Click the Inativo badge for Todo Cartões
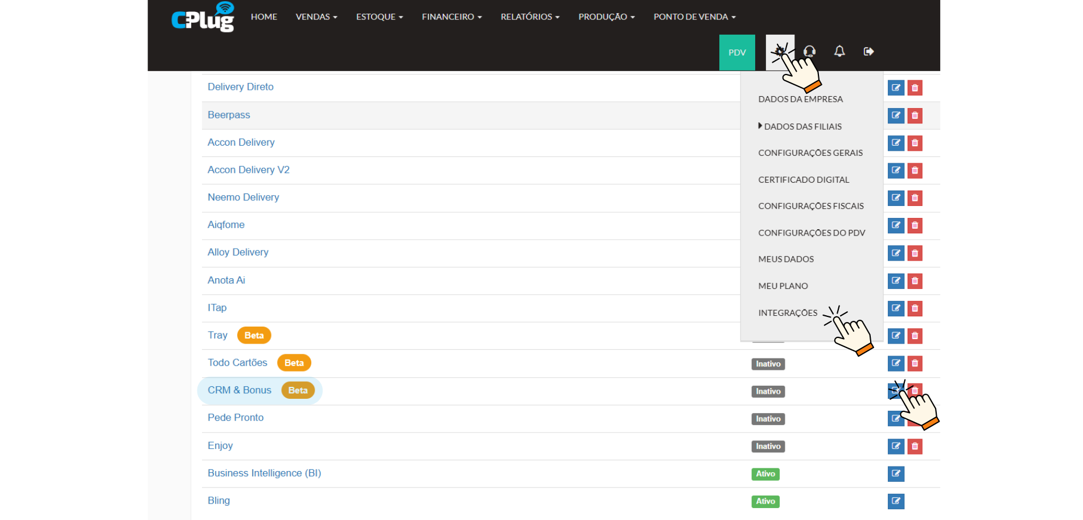 [768, 364]
